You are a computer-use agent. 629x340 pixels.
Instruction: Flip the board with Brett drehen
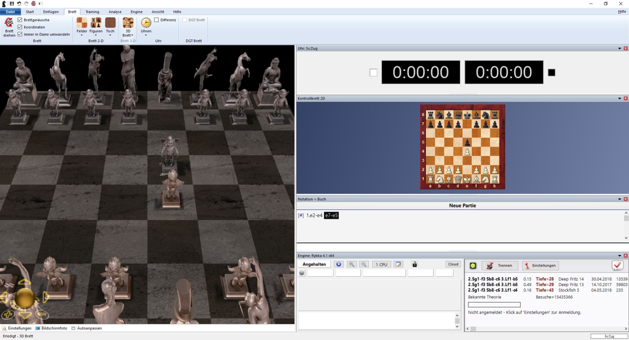pos(9,27)
